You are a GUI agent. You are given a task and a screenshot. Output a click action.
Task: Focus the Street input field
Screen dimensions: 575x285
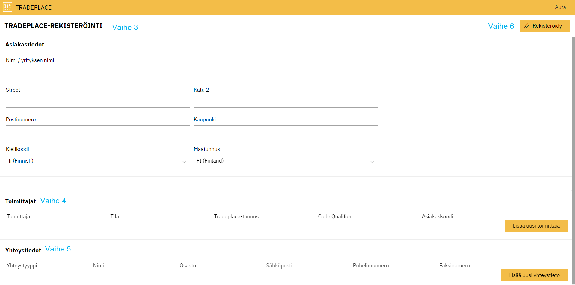click(98, 102)
